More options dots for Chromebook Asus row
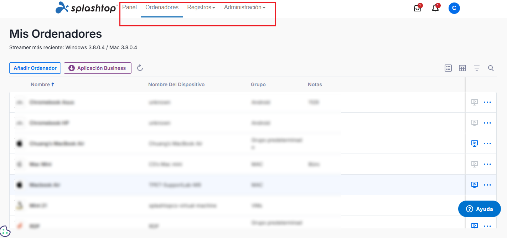 click(487, 102)
